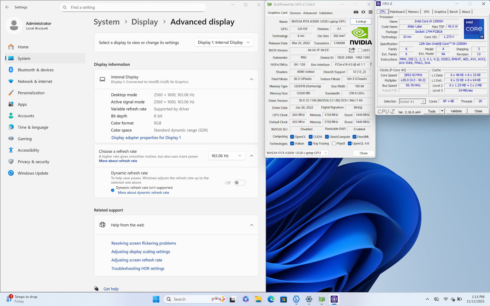Image resolution: width=490 pixels, height=306 pixels.
Task: Click the GPU-Z screenshot camera icon
Action: coord(356,12)
